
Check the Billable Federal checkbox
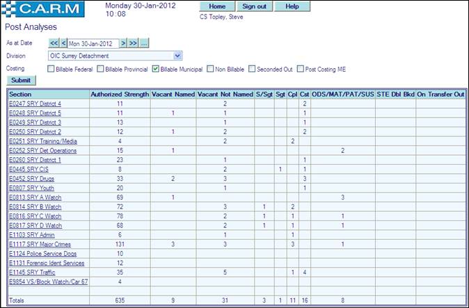[x=51, y=69]
